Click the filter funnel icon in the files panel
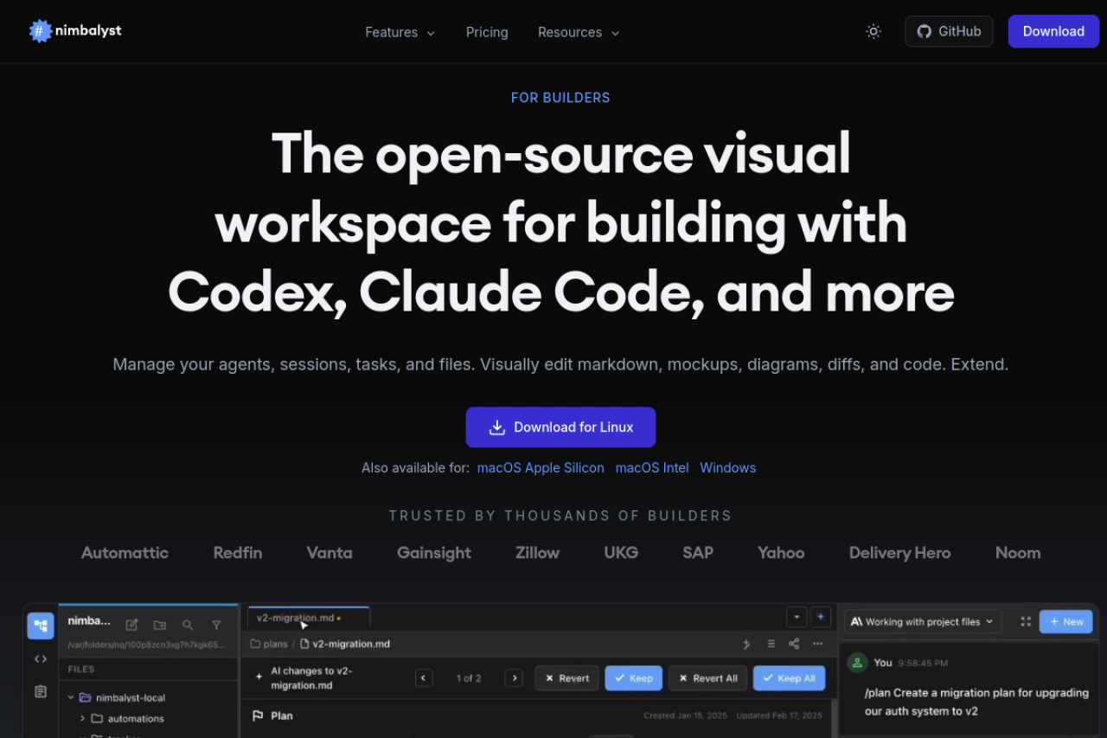The width and height of the screenshot is (1107, 738). pyautogui.click(x=216, y=625)
